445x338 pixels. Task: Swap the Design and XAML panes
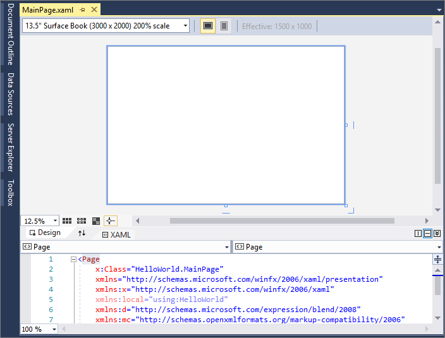tap(82, 233)
